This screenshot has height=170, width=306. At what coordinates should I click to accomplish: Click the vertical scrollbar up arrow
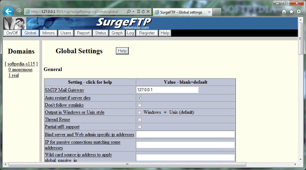coord(301,20)
